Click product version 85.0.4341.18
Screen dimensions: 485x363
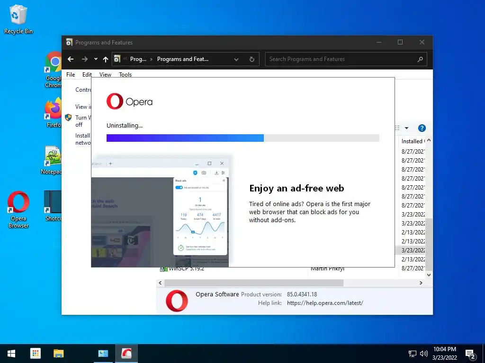coord(302,294)
